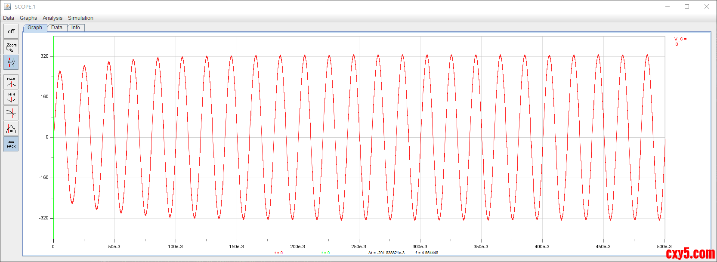Jump to MAX peak of the curve

click(x=11, y=82)
